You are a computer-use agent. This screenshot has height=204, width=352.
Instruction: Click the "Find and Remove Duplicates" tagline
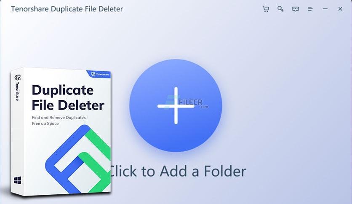coord(59,118)
